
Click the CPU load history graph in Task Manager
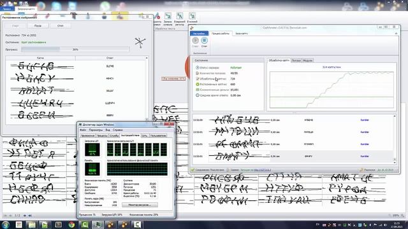pyautogui.click(x=137, y=149)
